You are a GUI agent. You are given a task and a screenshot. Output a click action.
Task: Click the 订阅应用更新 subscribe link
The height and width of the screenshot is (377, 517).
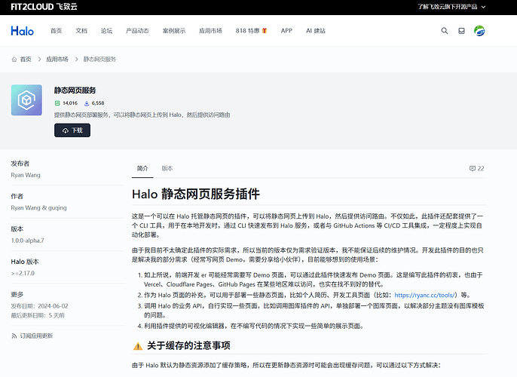[x=36, y=336]
